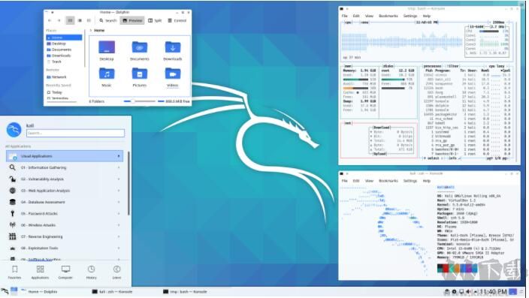Toggle Split view in Dolphin
The height and width of the screenshot is (298, 529).
[x=156, y=20]
